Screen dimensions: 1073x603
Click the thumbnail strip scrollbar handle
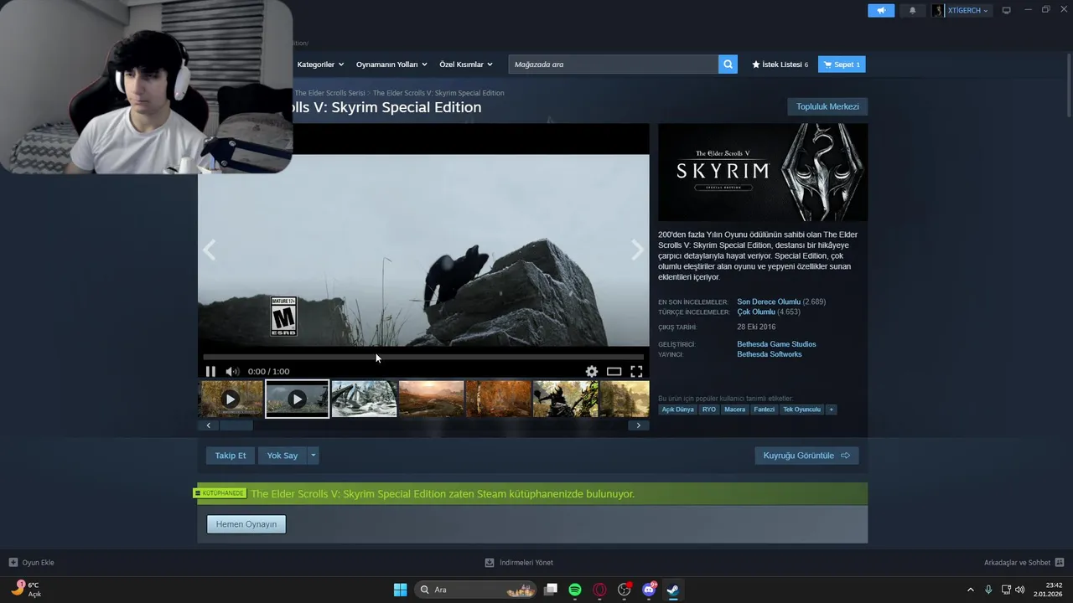236,425
